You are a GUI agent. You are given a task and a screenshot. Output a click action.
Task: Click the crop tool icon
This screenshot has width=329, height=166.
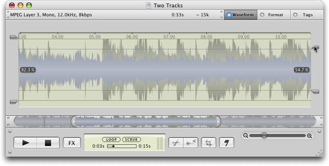tap(208, 143)
